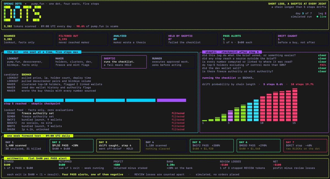Viewport: 330px width, 179px height.
Task: Open the DAY 1 card with 1,400 scanned
Action: click(25, 145)
